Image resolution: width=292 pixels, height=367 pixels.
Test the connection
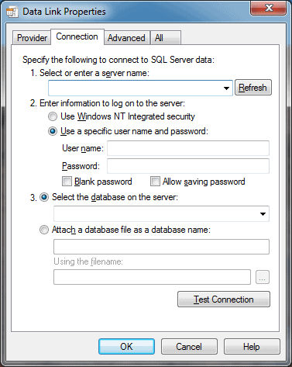coord(224,299)
